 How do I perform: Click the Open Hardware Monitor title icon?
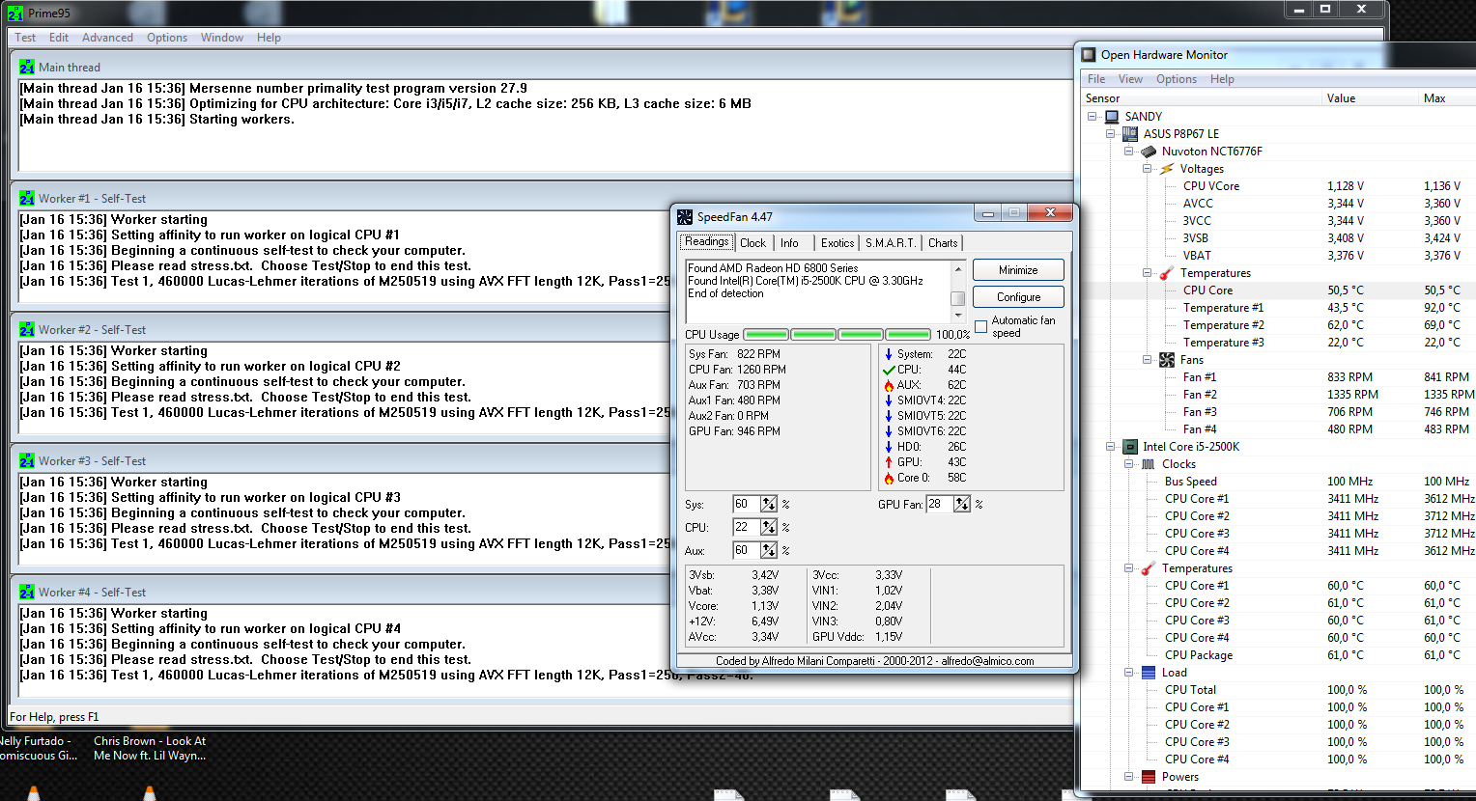(1089, 55)
